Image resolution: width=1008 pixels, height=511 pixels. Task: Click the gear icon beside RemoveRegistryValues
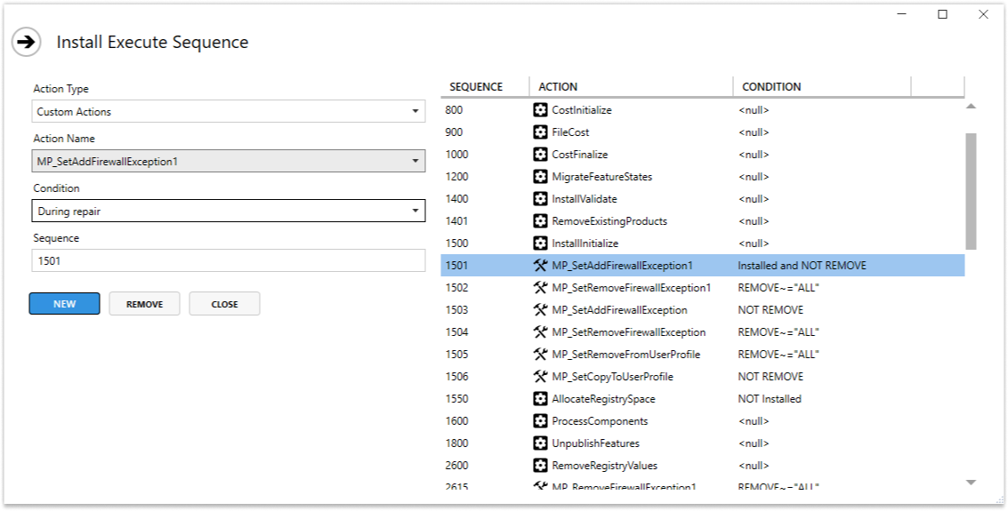tap(541, 466)
